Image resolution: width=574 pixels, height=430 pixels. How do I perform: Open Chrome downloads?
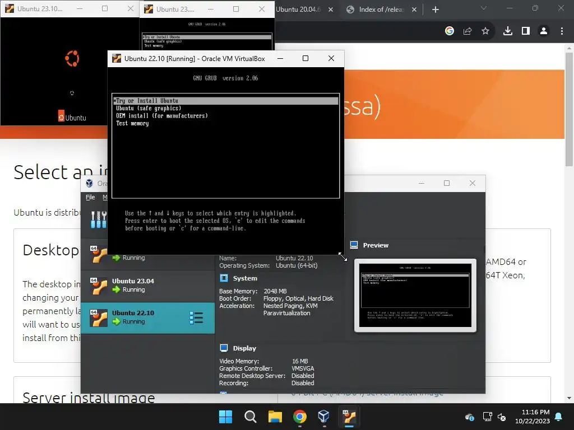tap(508, 31)
